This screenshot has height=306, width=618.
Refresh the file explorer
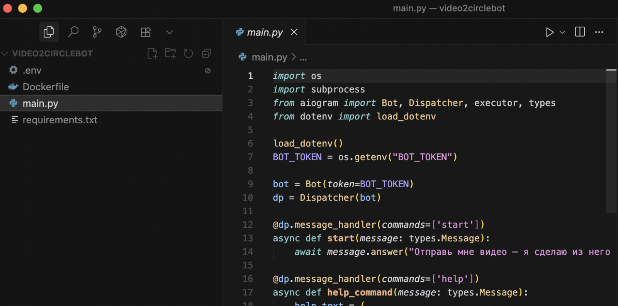tap(188, 54)
